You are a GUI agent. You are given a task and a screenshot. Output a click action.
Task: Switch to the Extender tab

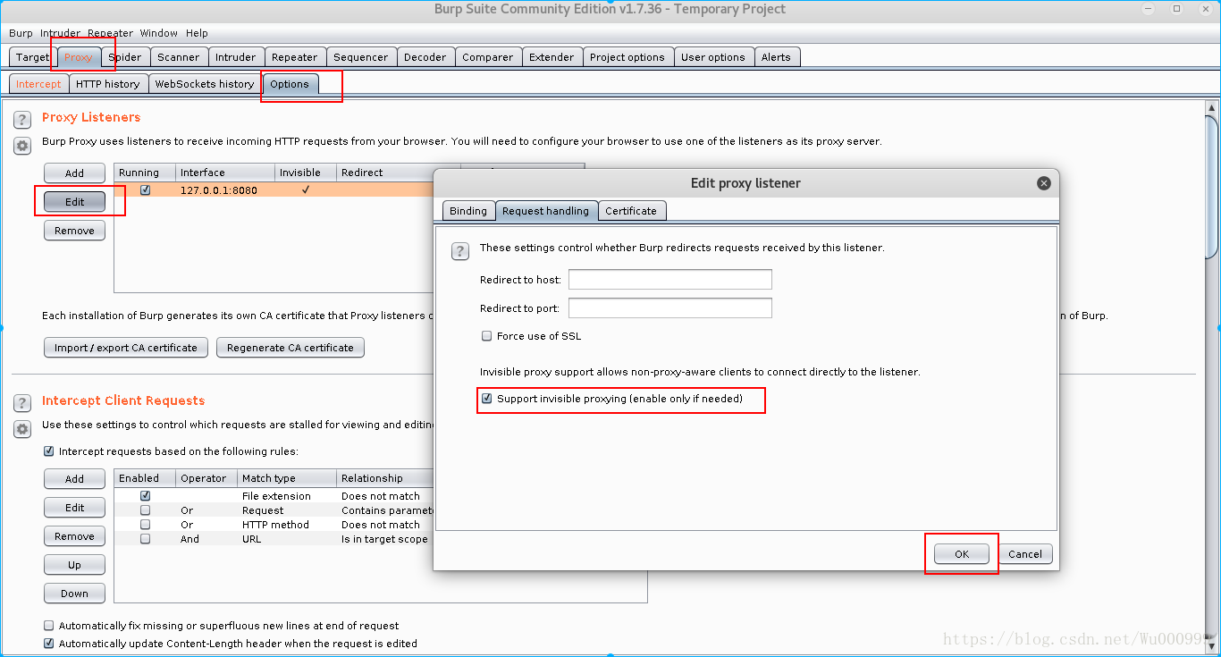552,57
